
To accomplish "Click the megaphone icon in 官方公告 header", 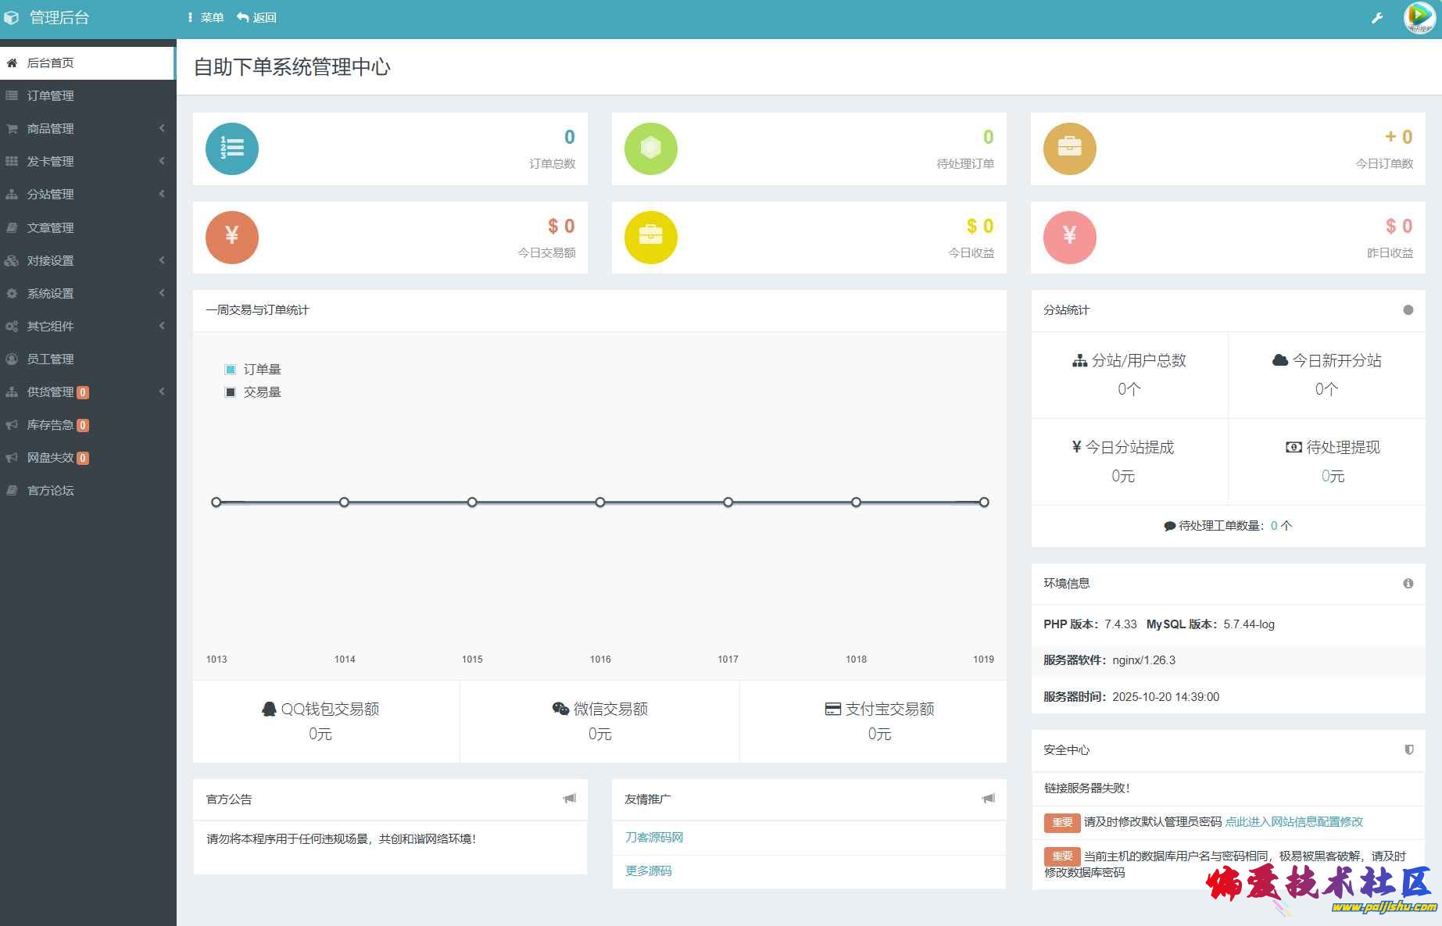I will click(x=570, y=799).
